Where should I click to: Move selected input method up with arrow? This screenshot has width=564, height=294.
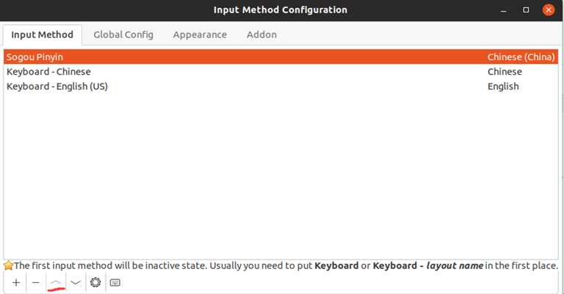pyautogui.click(x=56, y=282)
